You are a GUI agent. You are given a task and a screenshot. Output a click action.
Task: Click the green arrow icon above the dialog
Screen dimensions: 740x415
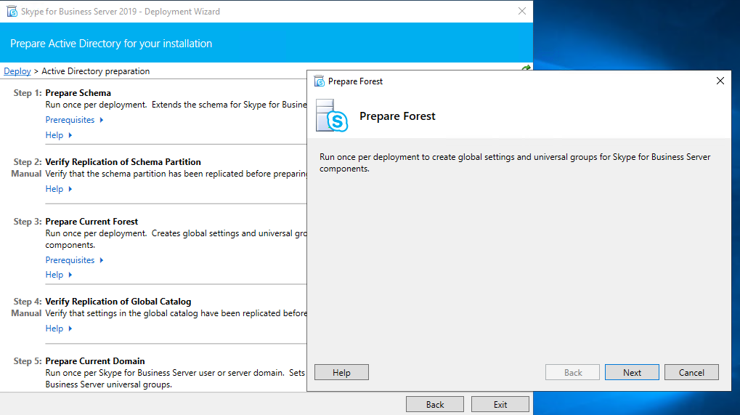pos(526,68)
